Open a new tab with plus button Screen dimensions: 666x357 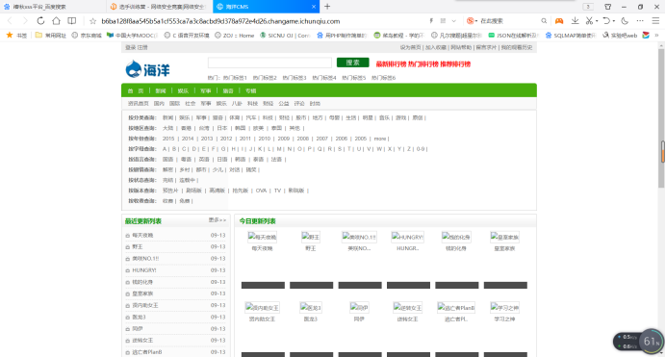click(327, 7)
